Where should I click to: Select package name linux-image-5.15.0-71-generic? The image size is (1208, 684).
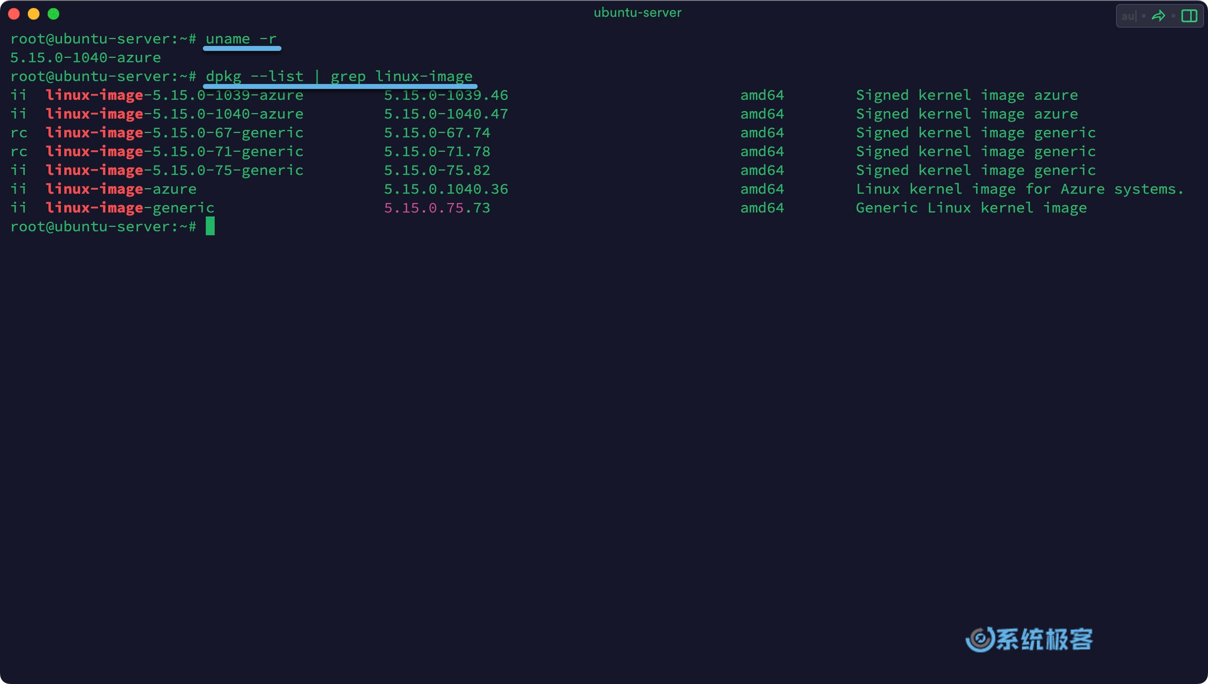(x=175, y=151)
